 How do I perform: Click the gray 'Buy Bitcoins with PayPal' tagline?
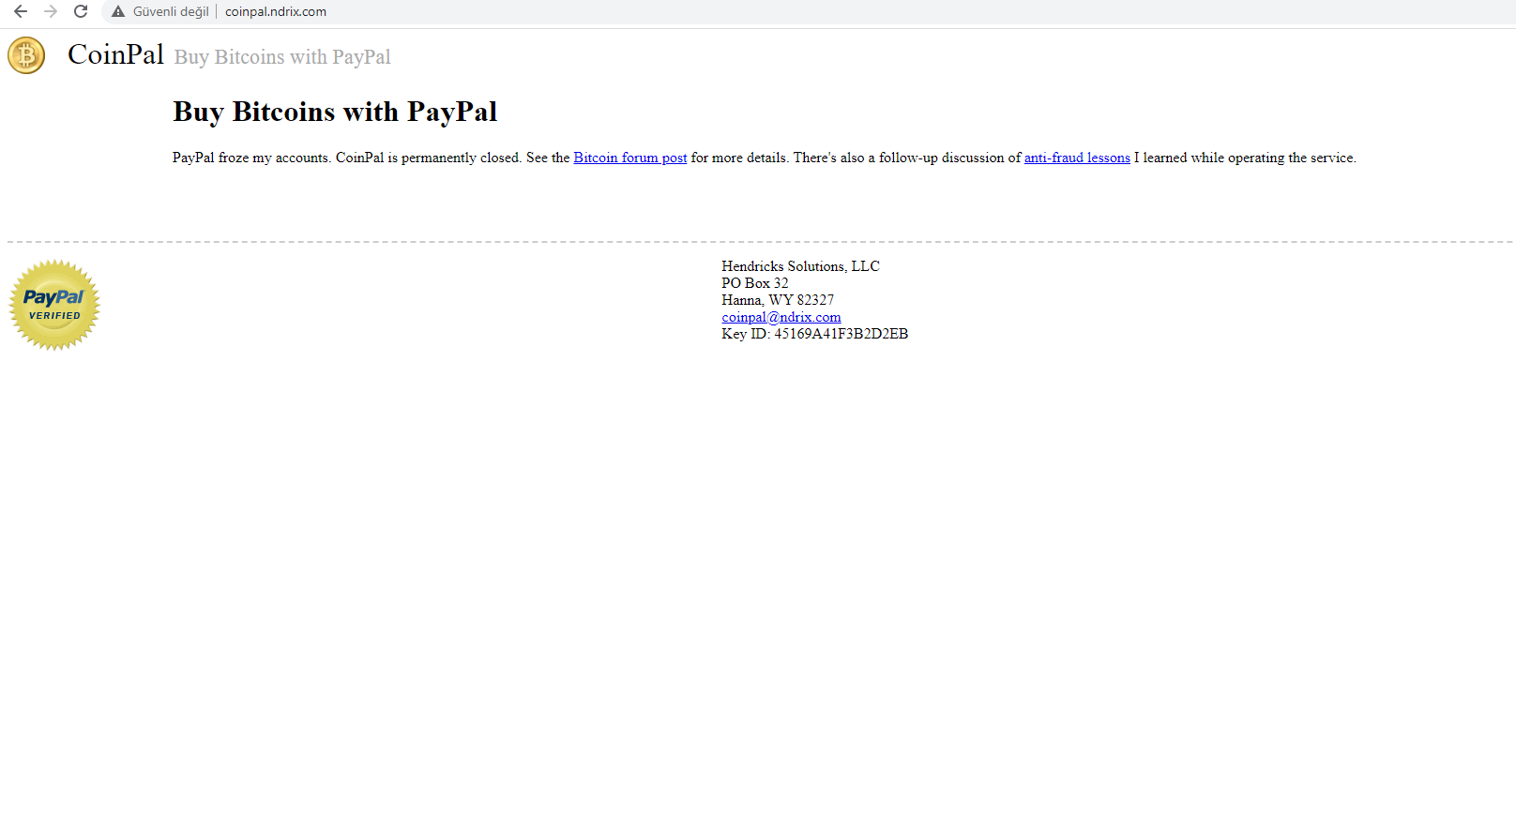(282, 57)
